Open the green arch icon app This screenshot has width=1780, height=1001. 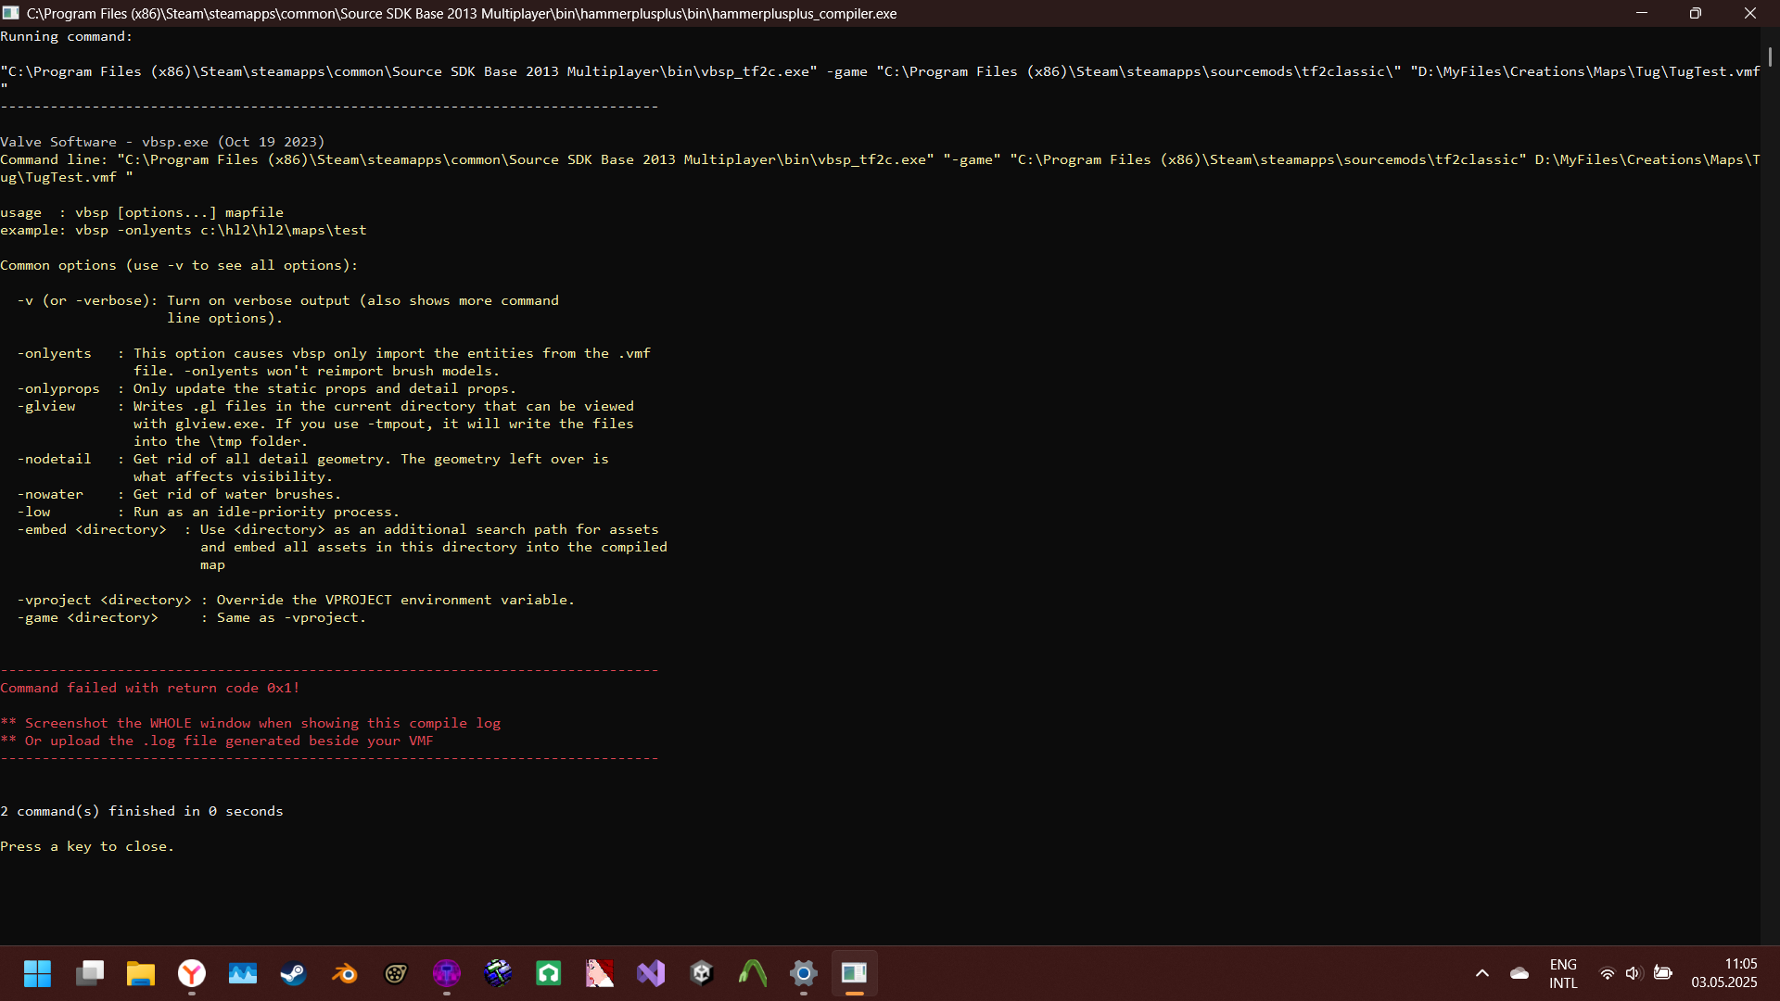pos(753,973)
